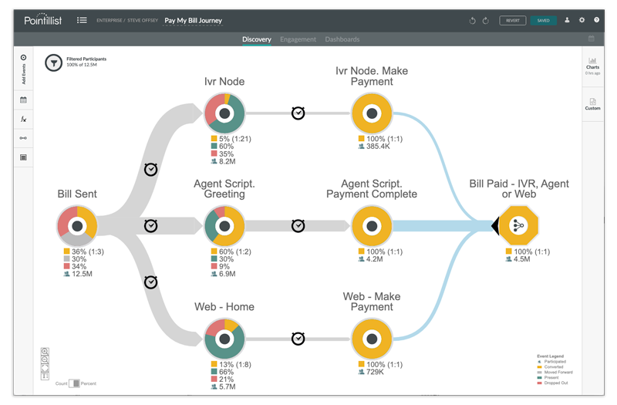Click green 60% swatch under Ivr Node
This screenshot has width=617, height=405.
pyautogui.click(x=214, y=146)
